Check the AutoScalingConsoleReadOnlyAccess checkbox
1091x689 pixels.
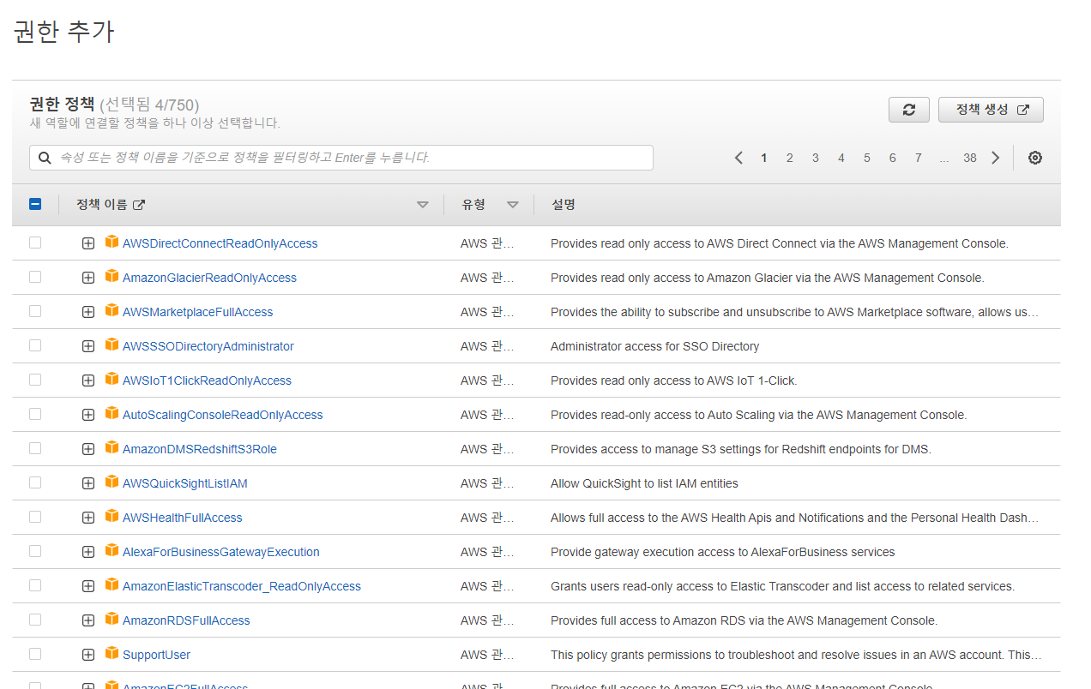(x=35, y=414)
